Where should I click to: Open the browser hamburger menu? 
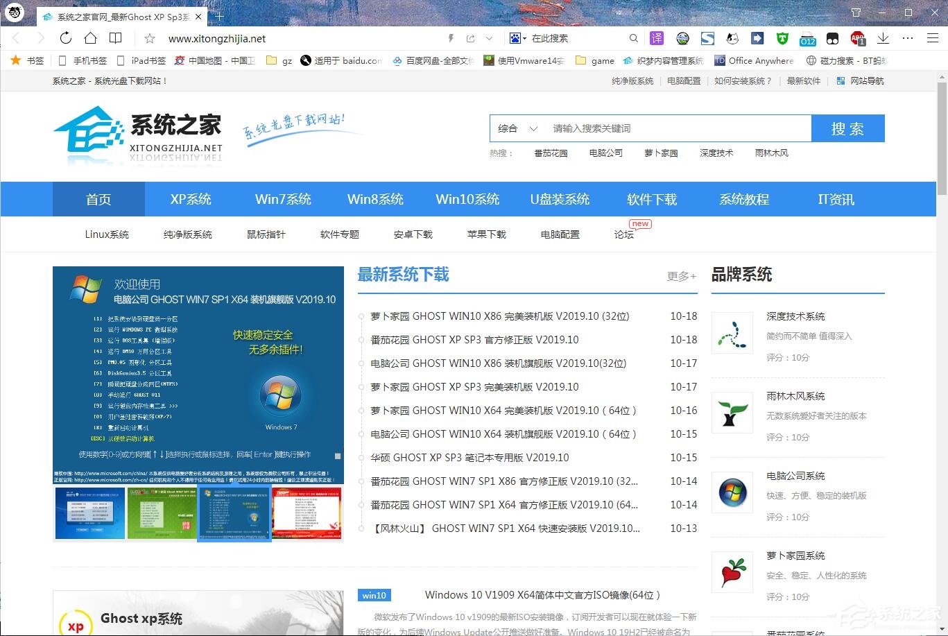pyautogui.click(x=933, y=38)
